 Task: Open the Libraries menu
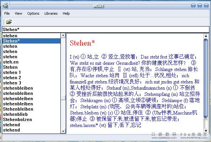(51, 13)
